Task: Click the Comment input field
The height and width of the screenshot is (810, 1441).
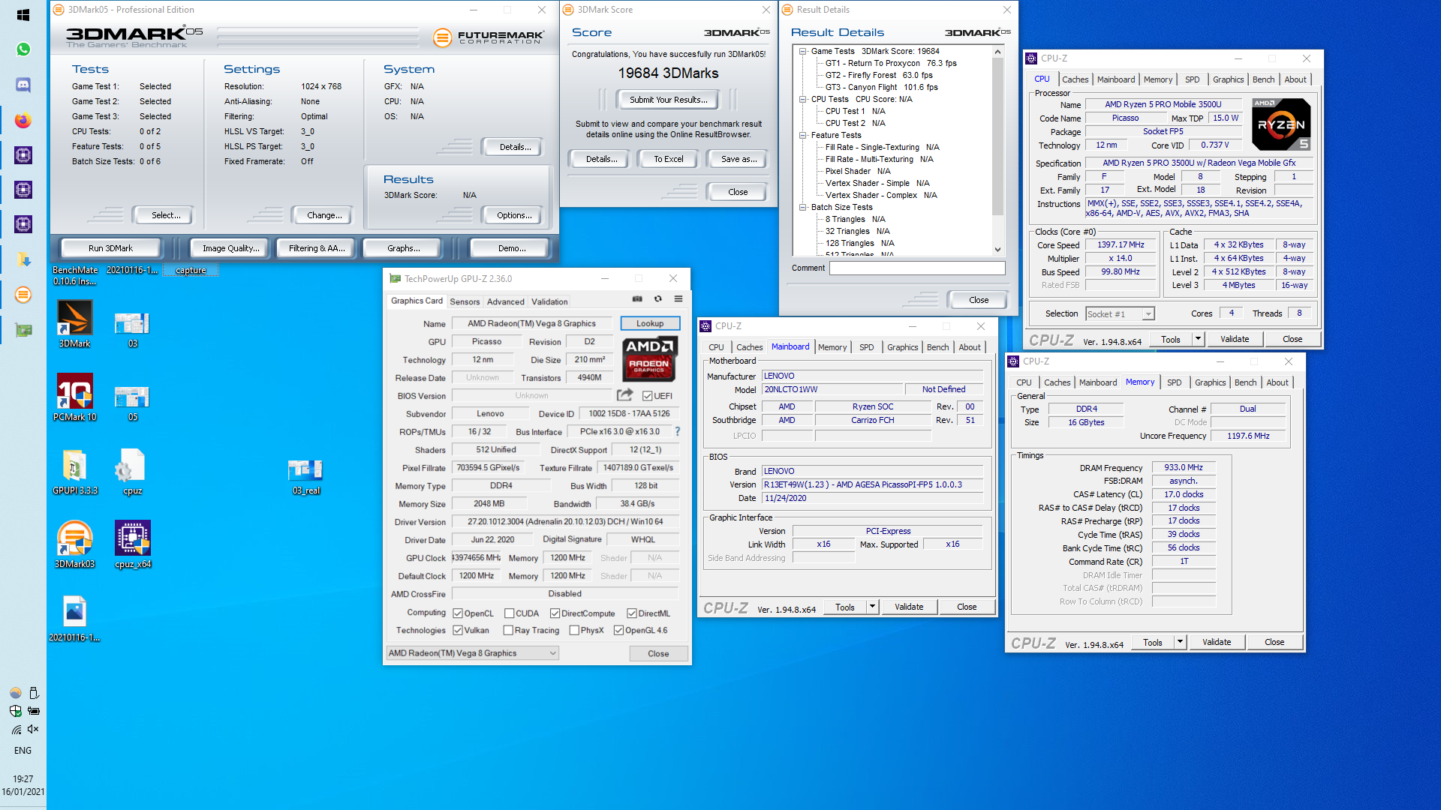Action: (917, 268)
